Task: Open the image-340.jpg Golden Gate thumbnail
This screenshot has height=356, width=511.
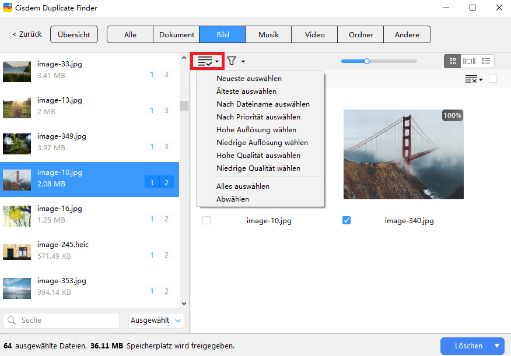Action: [403, 154]
